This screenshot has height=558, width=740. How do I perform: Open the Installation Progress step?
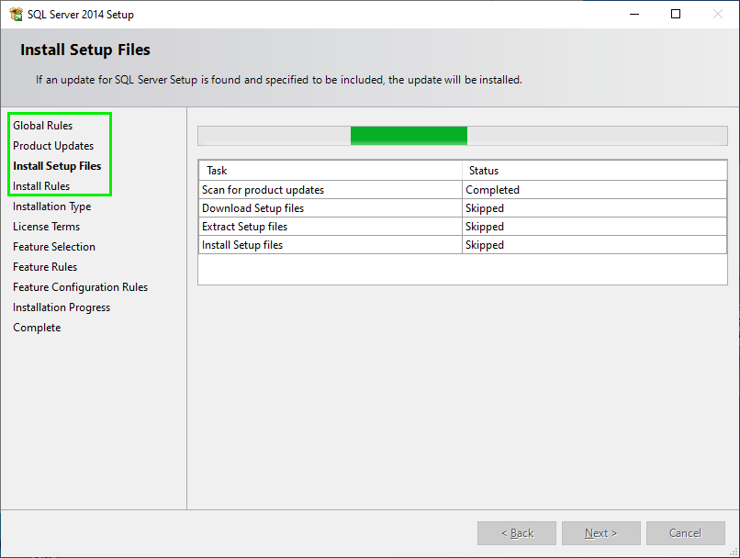coord(62,307)
